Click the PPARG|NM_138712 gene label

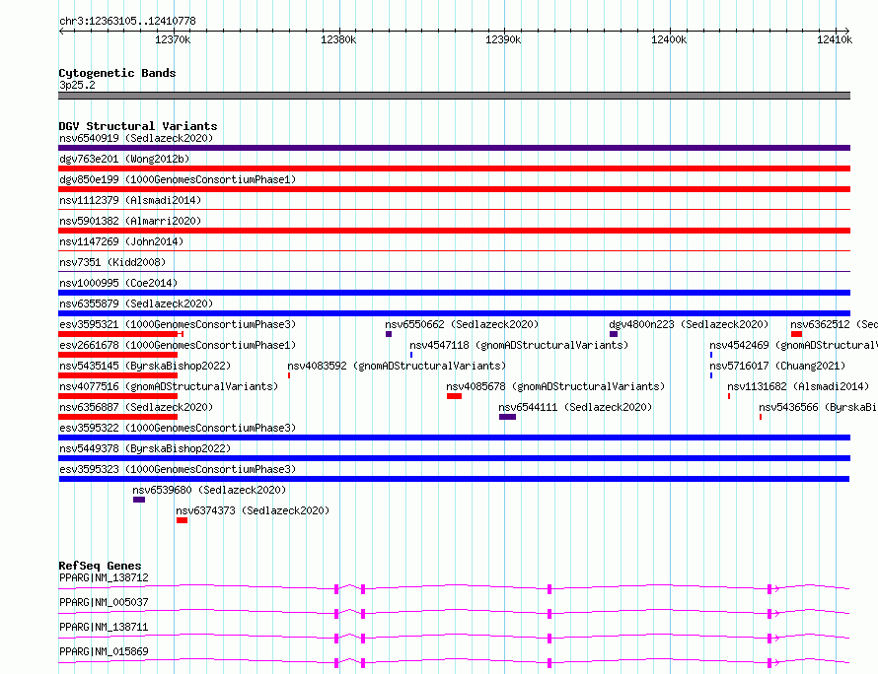[x=104, y=577]
